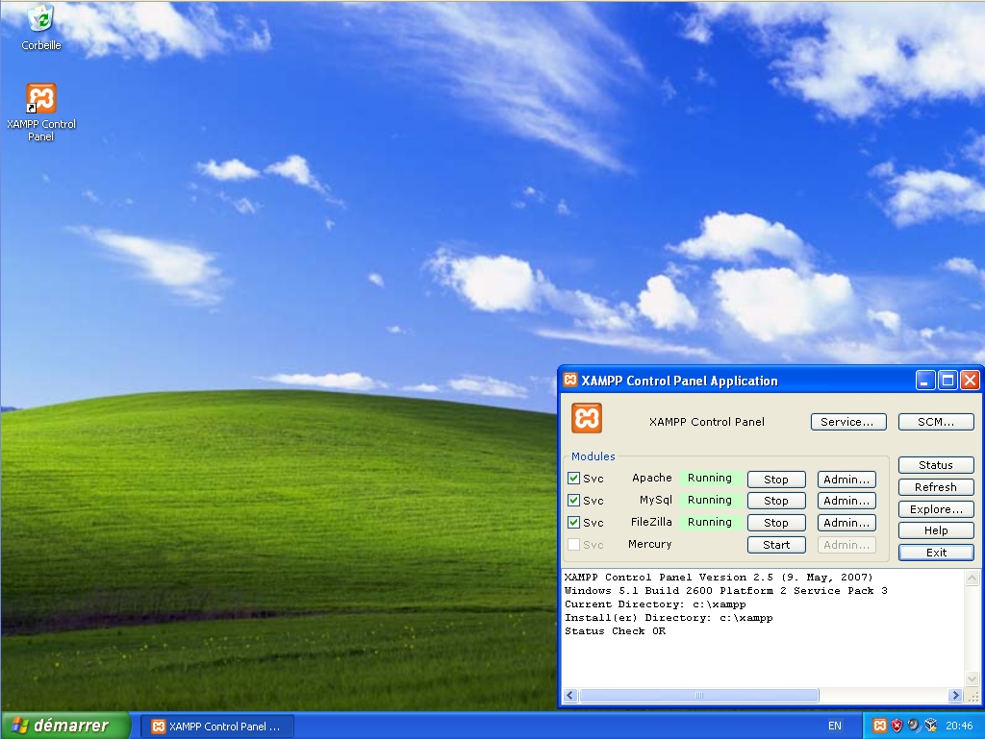This screenshot has height=739, width=985.
Task: Click the XAMPP Control Panel taskbar button
Action: point(217,727)
